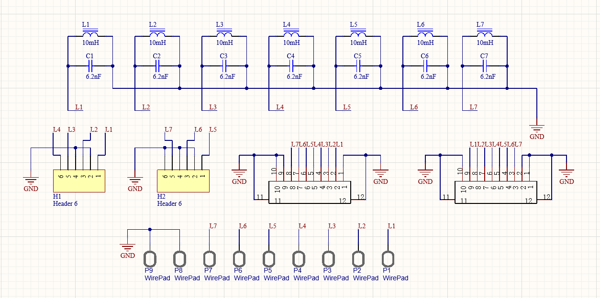
Task: Select the L6 inductor coil symbol
Action: [x=425, y=34]
